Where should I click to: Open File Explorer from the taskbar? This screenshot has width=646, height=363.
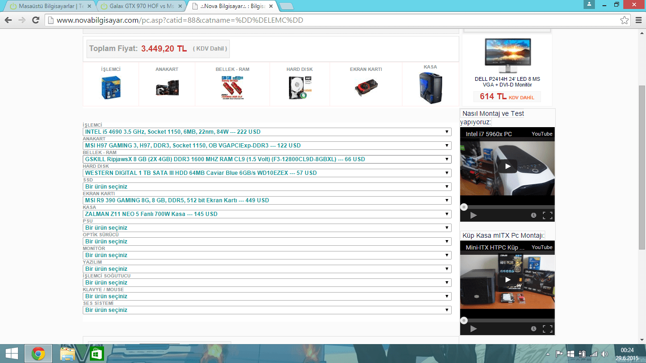pyautogui.click(x=68, y=354)
